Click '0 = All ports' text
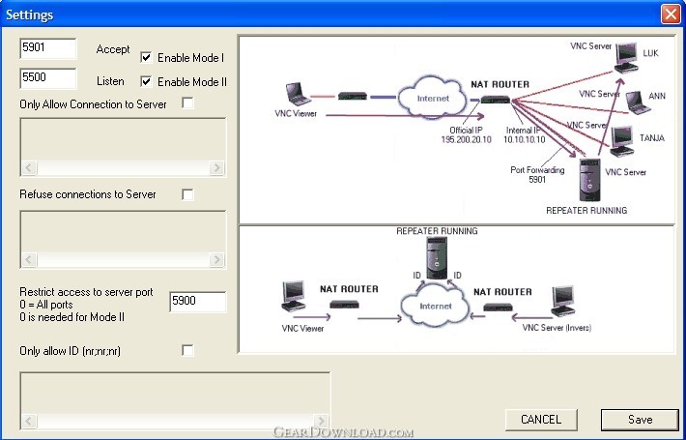This screenshot has height=440, width=686. pyautogui.click(x=46, y=305)
